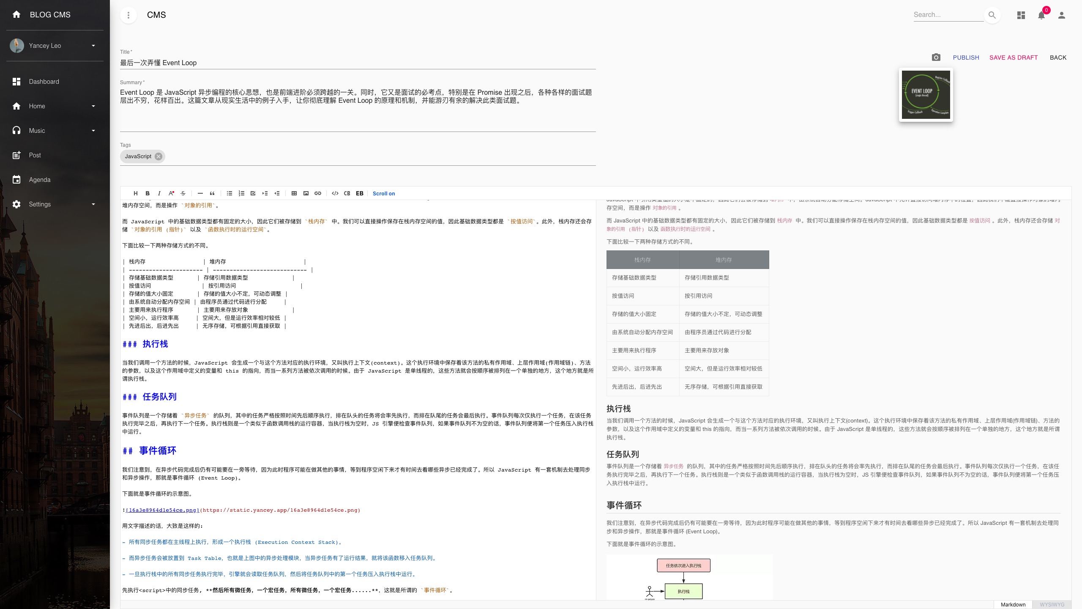Toggle the Scroll on sync option
This screenshot has height=609, width=1082.
coord(384,193)
